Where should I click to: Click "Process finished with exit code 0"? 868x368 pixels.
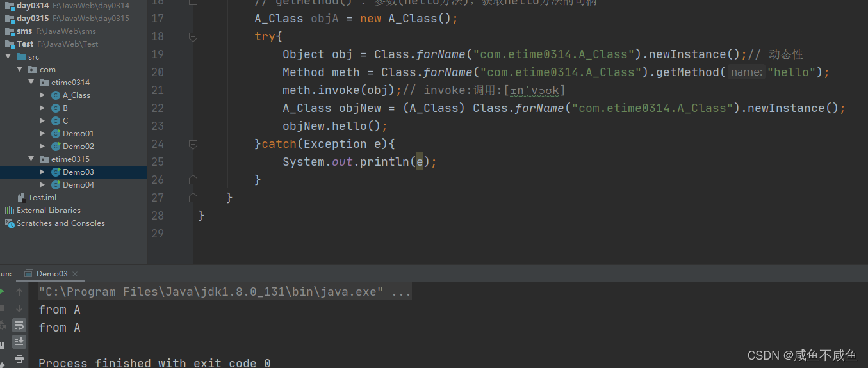coord(154,362)
